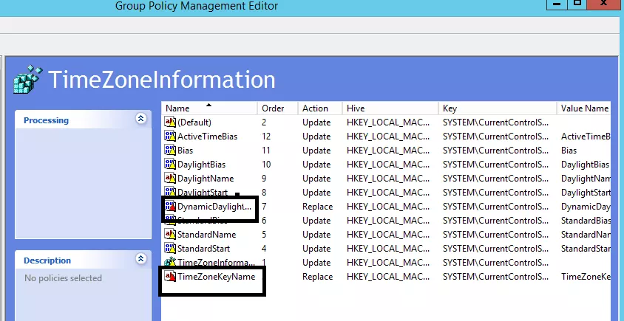This screenshot has height=321, width=624.
Task: Click the Bias registry item icon
Action: (x=170, y=151)
